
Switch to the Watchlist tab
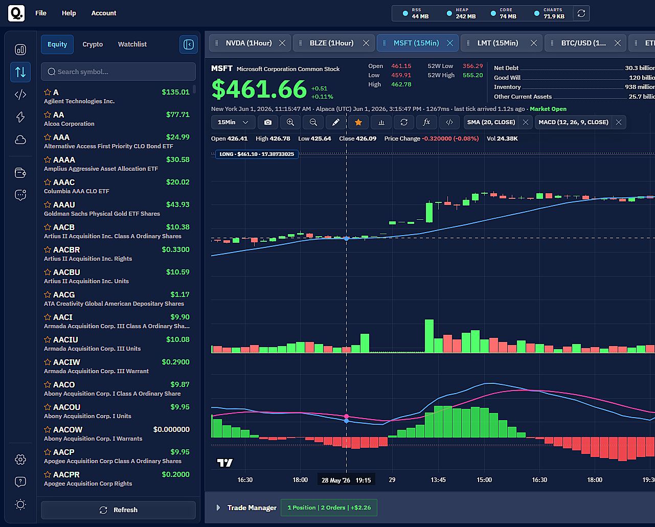coord(132,44)
